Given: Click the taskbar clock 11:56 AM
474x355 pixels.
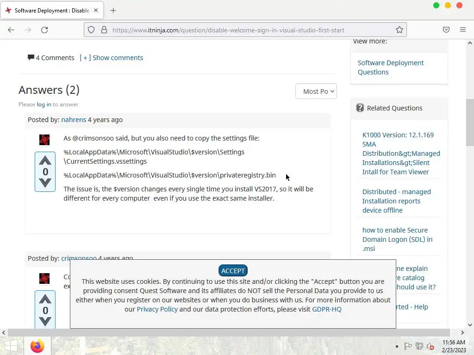Looking at the screenshot, I should click(454, 343).
